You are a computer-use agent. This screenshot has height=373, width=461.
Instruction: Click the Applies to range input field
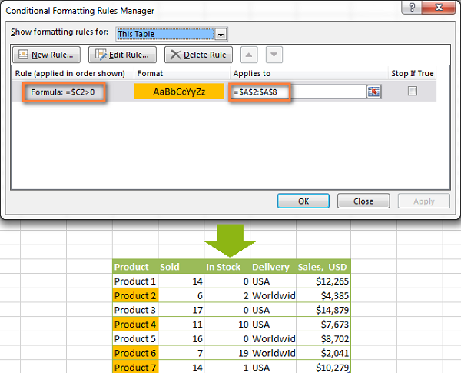(x=298, y=92)
